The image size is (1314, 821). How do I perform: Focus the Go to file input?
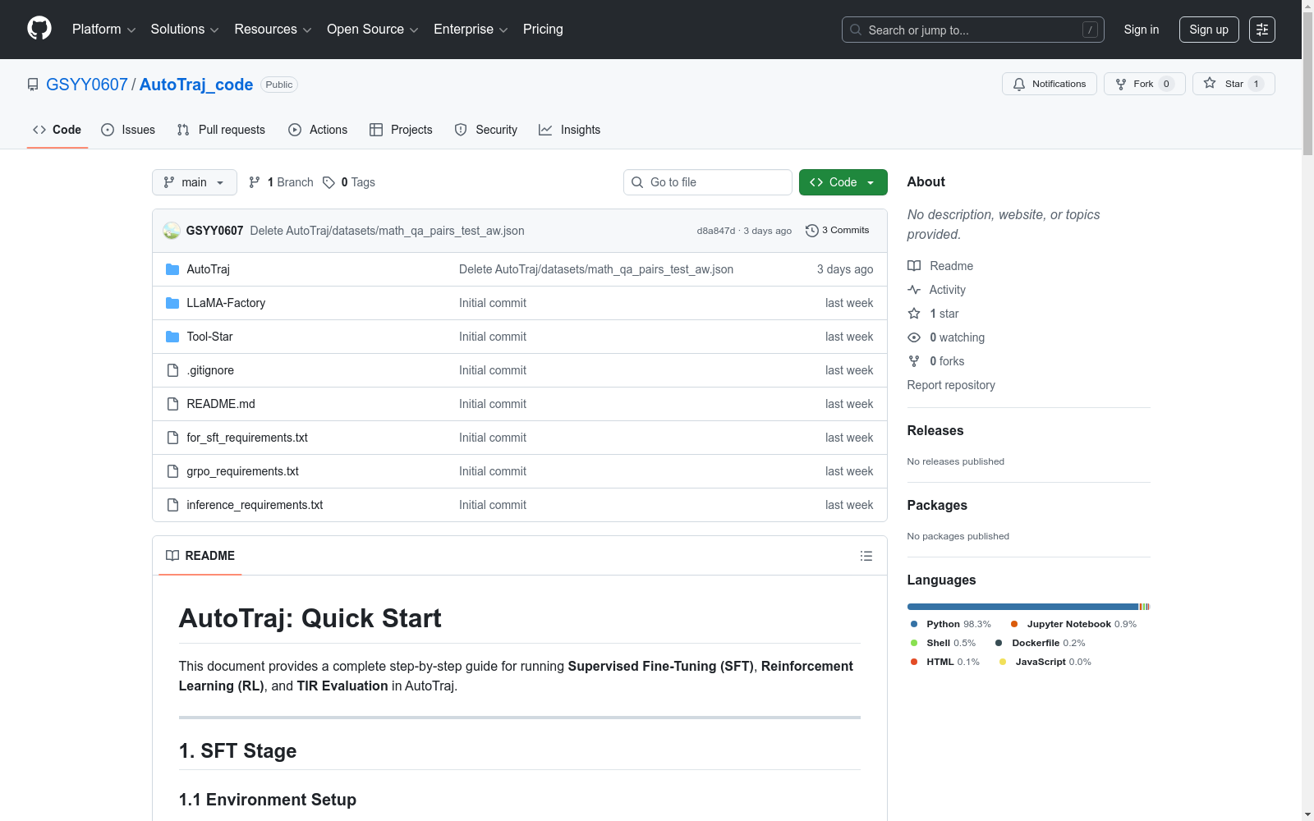tap(708, 182)
